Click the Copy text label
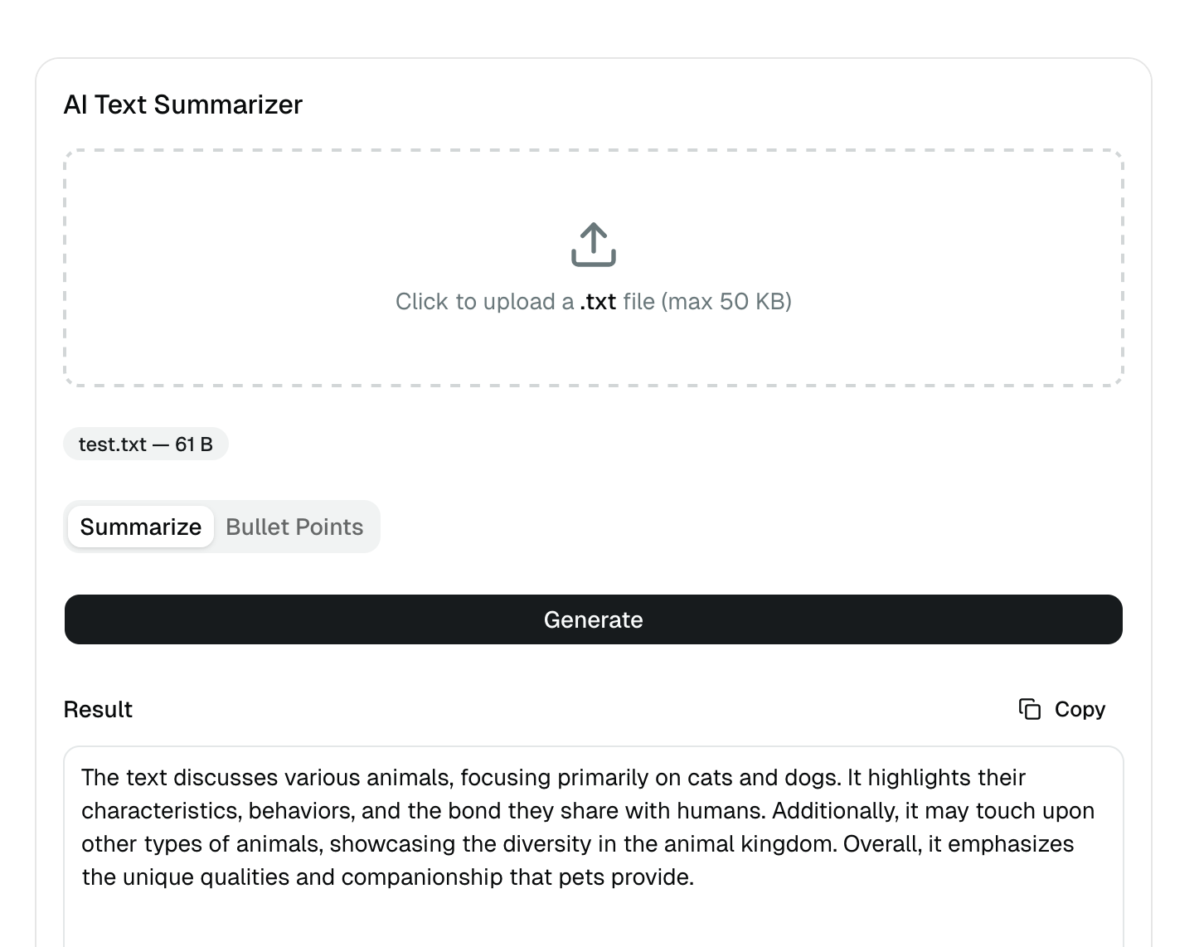The height and width of the screenshot is (947, 1199). (1080, 709)
